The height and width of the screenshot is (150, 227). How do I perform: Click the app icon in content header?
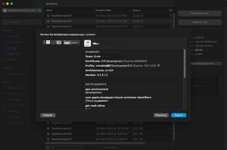coord(88,43)
